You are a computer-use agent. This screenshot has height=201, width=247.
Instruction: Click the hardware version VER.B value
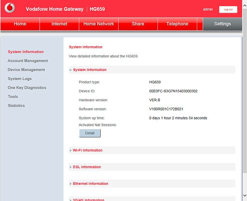154,100
